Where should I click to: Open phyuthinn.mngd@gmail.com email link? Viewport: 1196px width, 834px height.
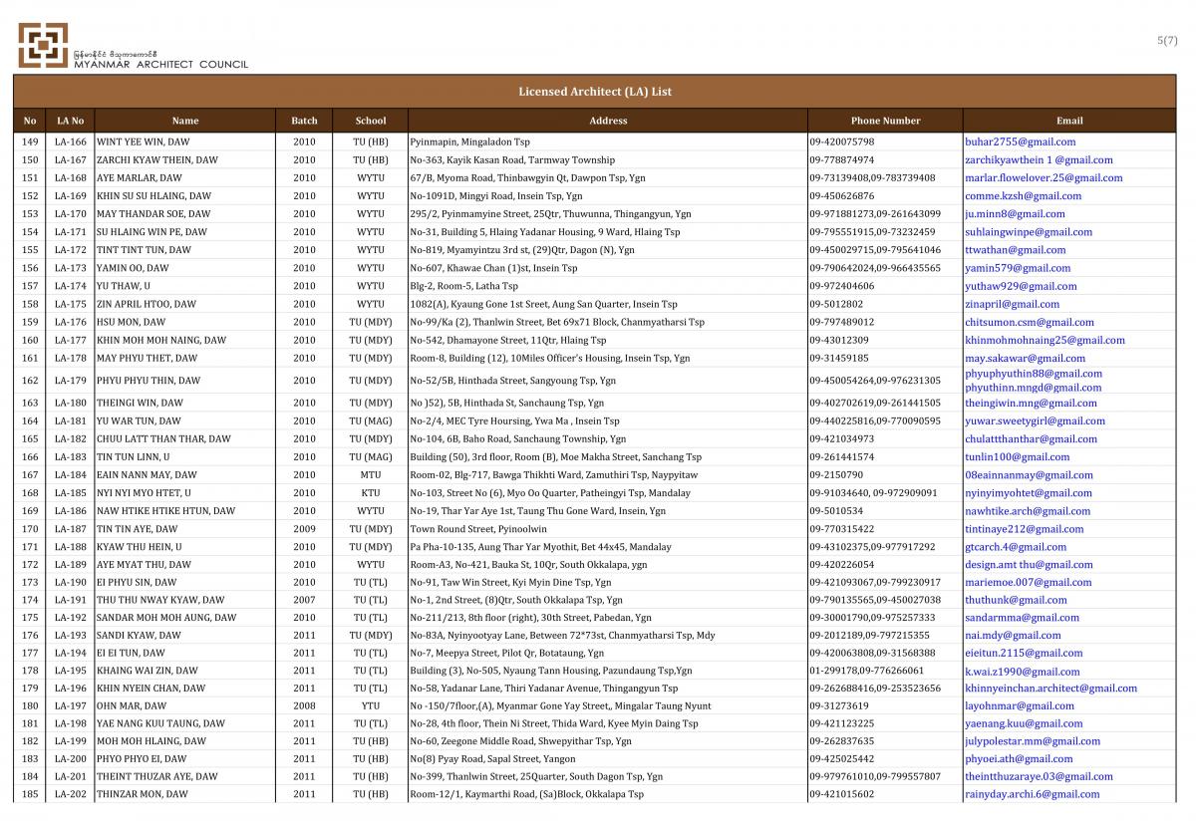point(1034,388)
